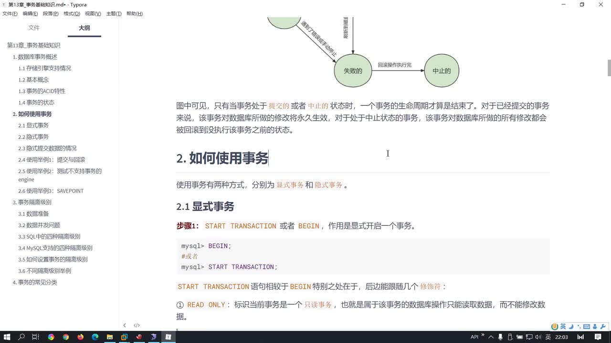Toggle source code mode icon
This screenshot has height=343, width=611.
tap(137, 325)
